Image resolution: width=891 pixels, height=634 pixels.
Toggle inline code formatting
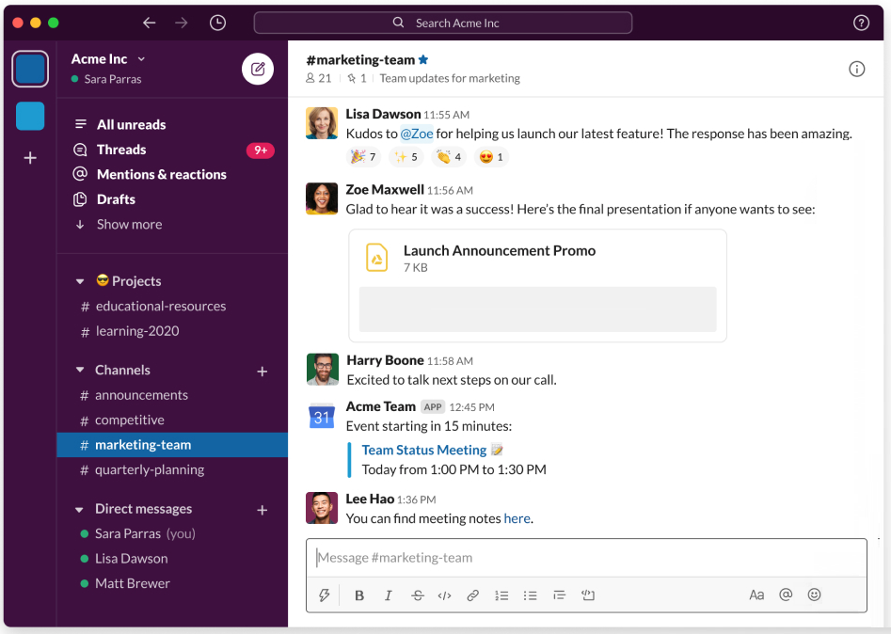click(444, 595)
